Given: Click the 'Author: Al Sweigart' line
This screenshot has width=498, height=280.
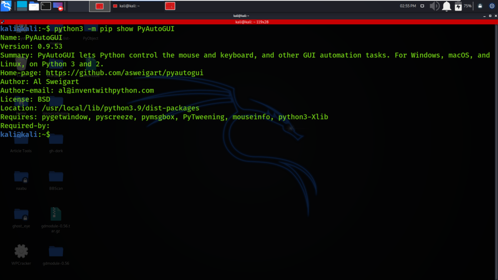Looking at the screenshot, I should pyautogui.click(x=39, y=82).
